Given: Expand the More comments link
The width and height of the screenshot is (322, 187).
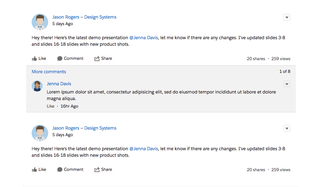Looking at the screenshot, I should click(x=49, y=72).
